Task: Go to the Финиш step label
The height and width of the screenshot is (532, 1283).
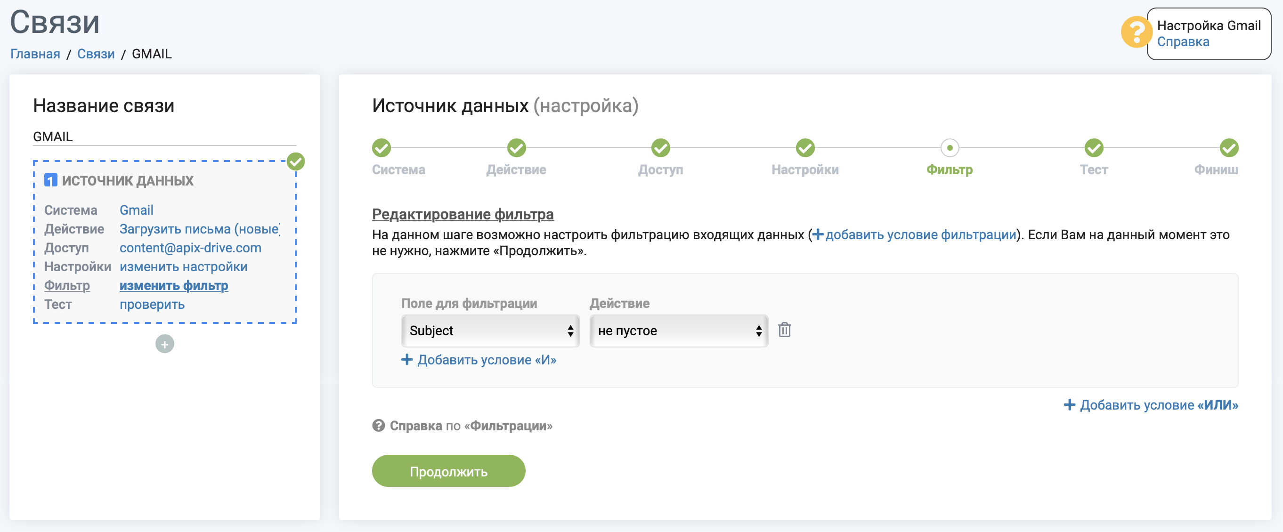Action: click(x=1216, y=169)
